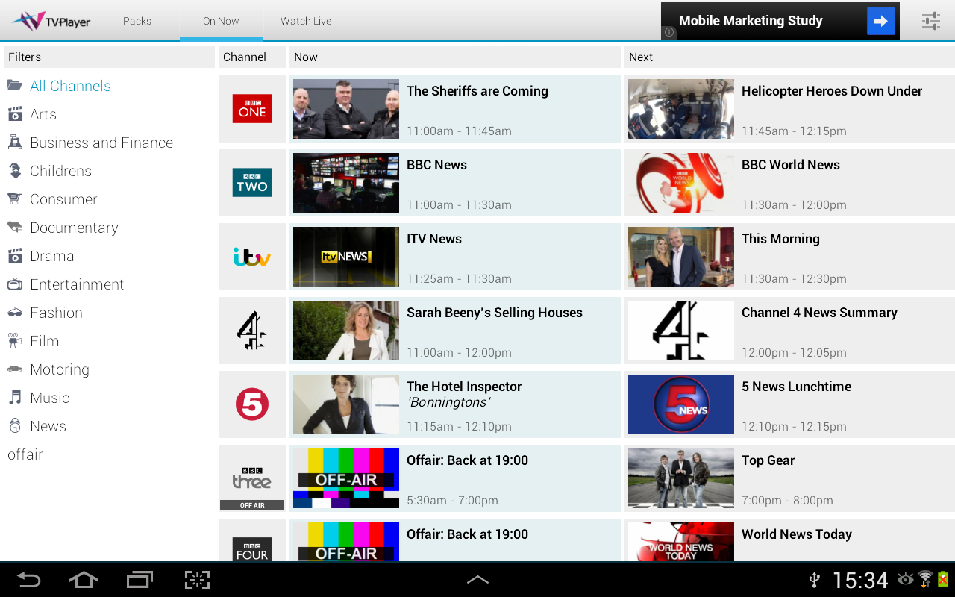
Task: Tap the info icon on the ad banner
Action: click(x=669, y=32)
